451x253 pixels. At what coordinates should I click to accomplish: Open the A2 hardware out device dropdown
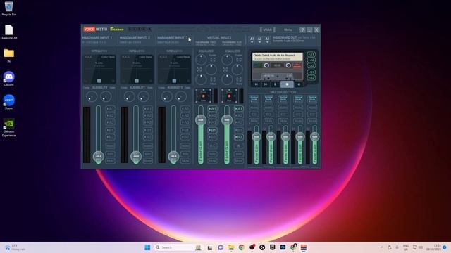tap(260, 40)
